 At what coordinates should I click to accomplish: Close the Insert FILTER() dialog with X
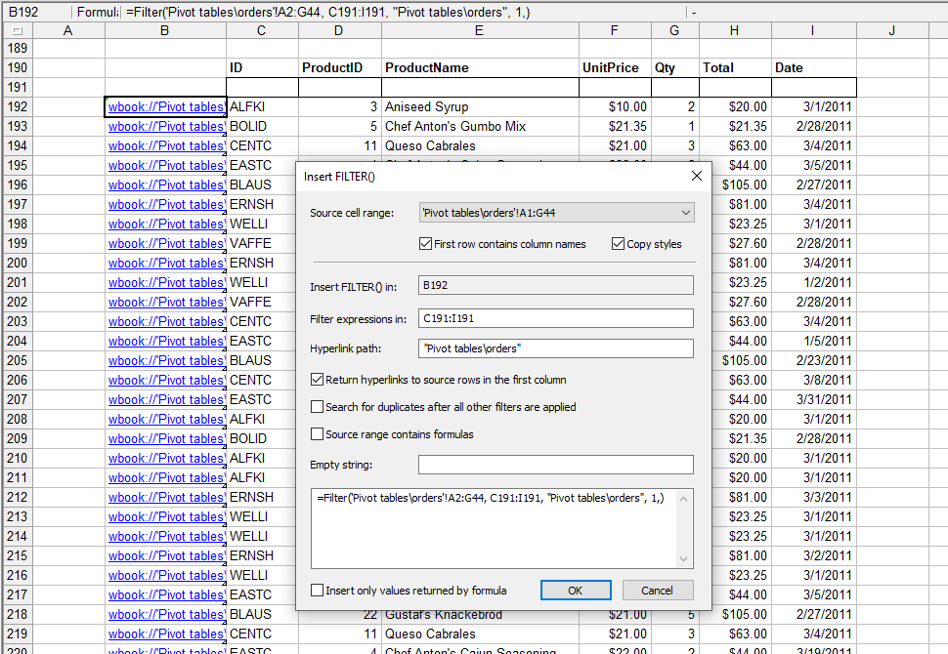(x=697, y=176)
